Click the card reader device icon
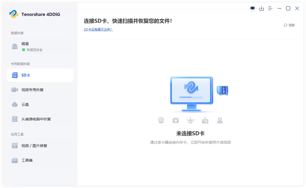 (x=220, y=120)
